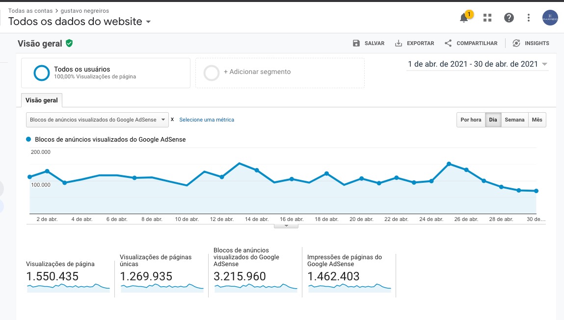Click Selecione uma métrica link

pos(207,120)
